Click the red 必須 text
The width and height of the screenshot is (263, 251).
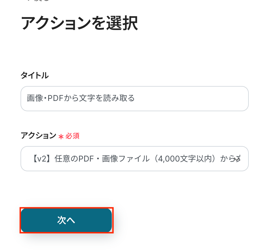click(x=72, y=136)
